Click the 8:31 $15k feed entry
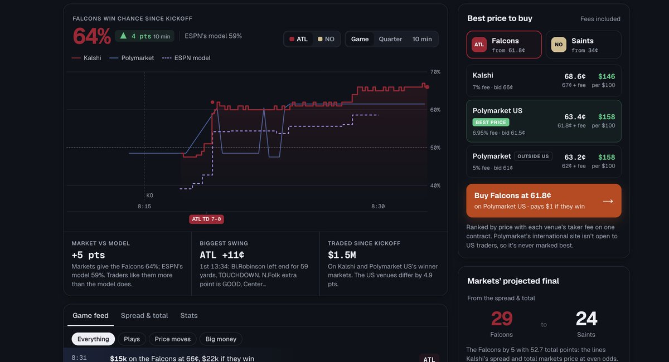The width and height of the screenshot is (669, 362). (255, 358)
